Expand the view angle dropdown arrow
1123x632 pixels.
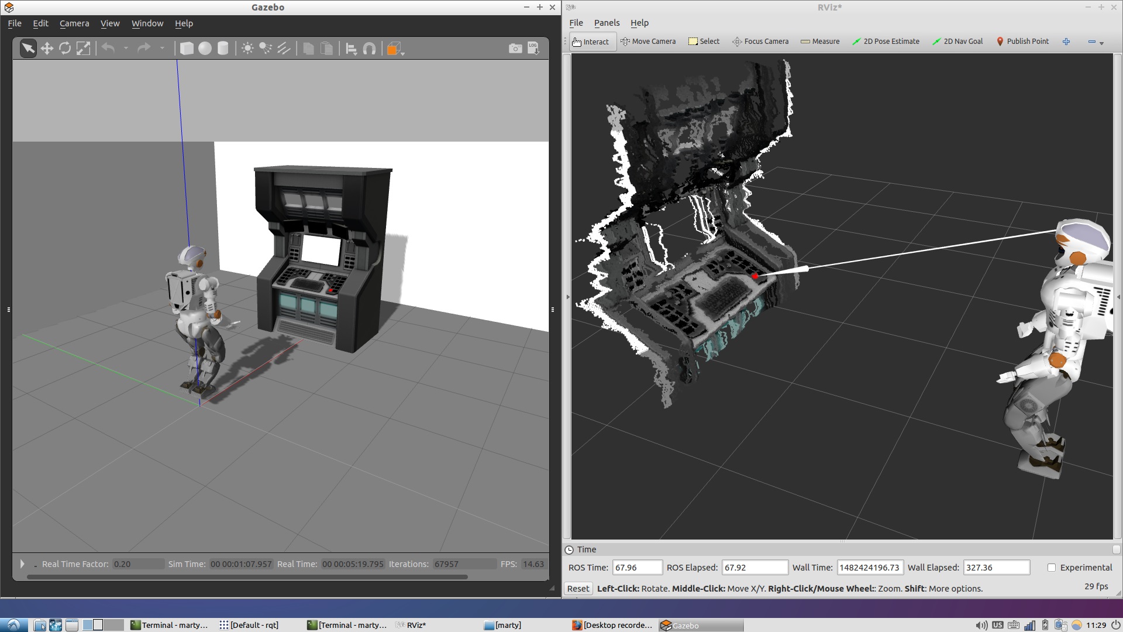point(403,51)
